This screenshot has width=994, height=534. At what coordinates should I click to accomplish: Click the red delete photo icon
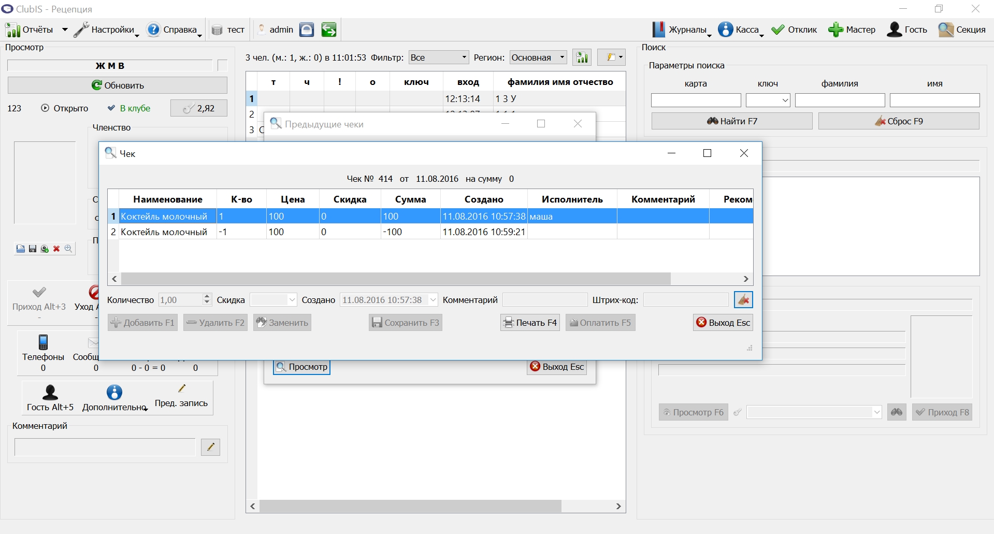pos(56,249)
